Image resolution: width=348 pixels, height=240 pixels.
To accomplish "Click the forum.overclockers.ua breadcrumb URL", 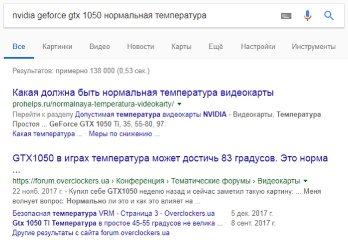I will 156,181.
